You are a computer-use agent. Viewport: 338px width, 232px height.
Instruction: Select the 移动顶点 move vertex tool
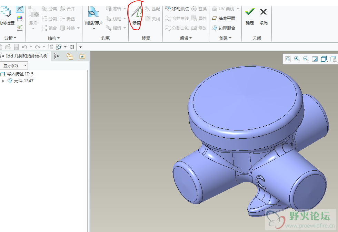177,9
